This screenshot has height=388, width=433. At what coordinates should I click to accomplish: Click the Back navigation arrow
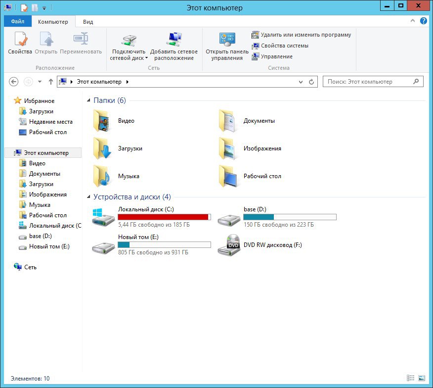(x=13, y=82)
